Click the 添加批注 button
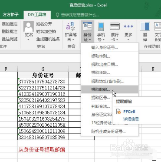This screenshot has height=162, width=161. pos(9,24)
